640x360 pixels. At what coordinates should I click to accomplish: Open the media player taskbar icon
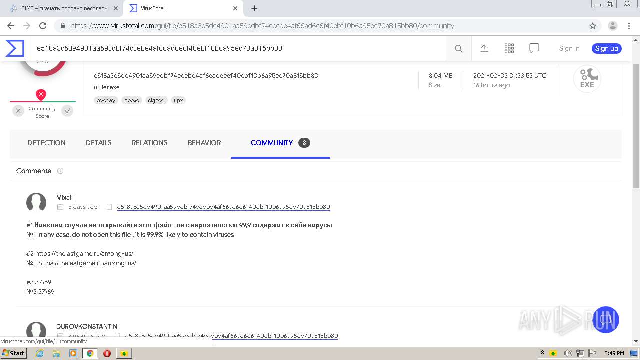pos(73,353)
